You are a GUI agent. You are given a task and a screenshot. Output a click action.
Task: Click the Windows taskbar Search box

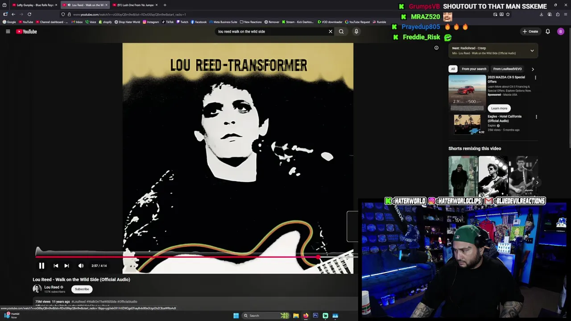click(x=265, y=316)
